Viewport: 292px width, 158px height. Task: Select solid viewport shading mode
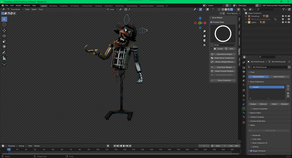click(x=226, y=10)
